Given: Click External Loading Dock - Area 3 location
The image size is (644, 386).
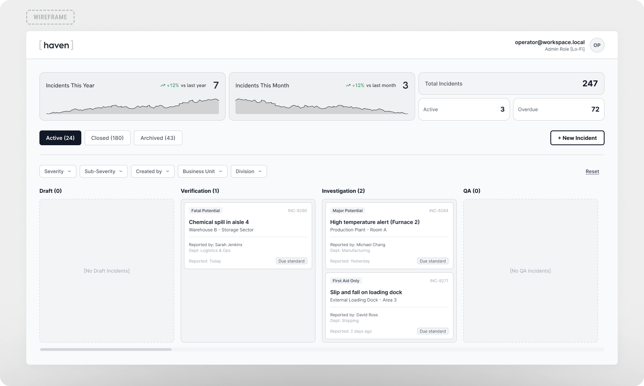Looking at the screenshot, I should point(363,300).
